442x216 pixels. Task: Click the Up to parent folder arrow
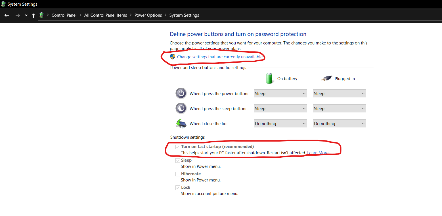[x=33, y=16]
